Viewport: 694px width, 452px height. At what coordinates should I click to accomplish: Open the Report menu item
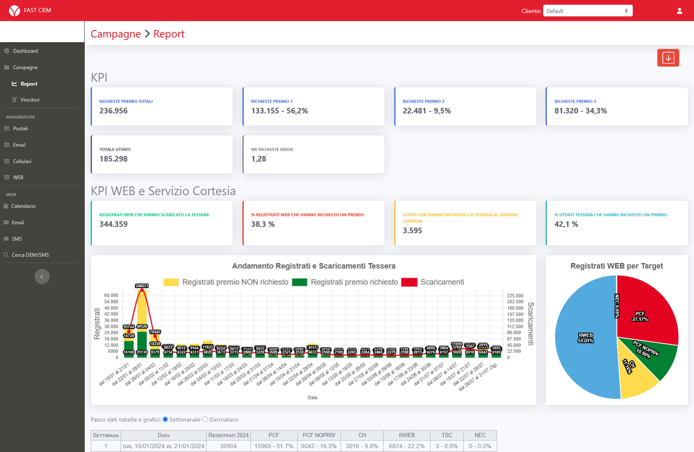[29, 84]
